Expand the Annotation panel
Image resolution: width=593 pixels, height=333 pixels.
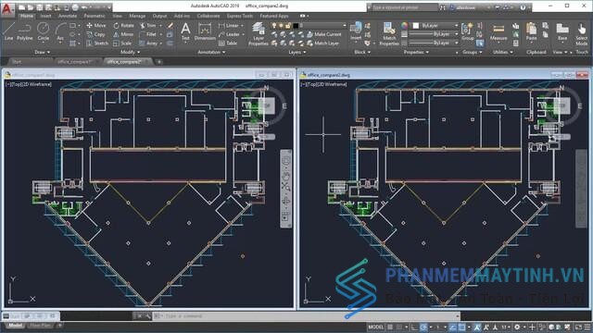coord(211,52)
